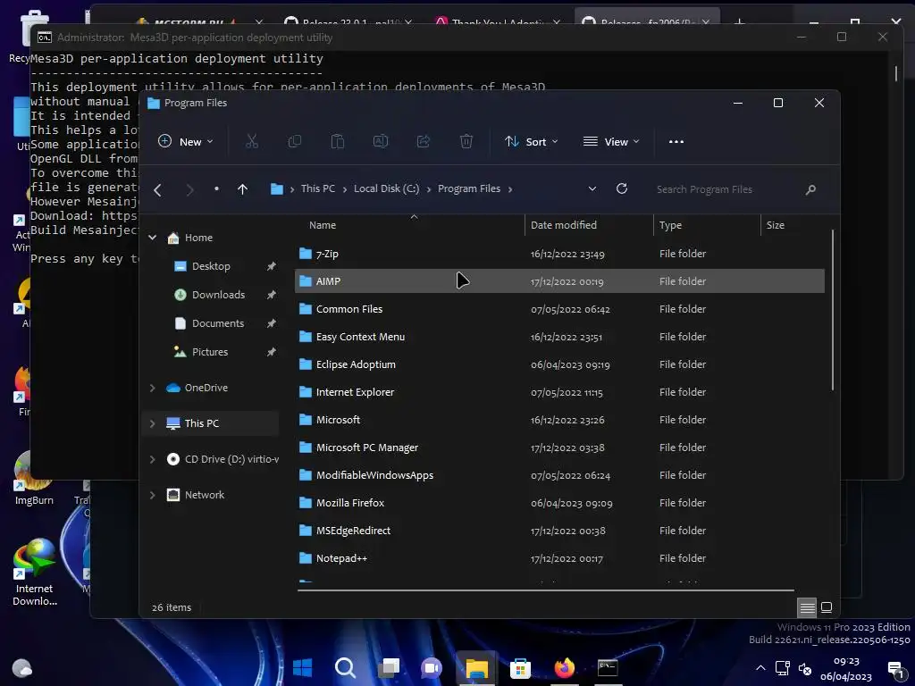Open the Windows Start button
The height and width of the screenshot is (686, 915).
[x=302, y=668]
